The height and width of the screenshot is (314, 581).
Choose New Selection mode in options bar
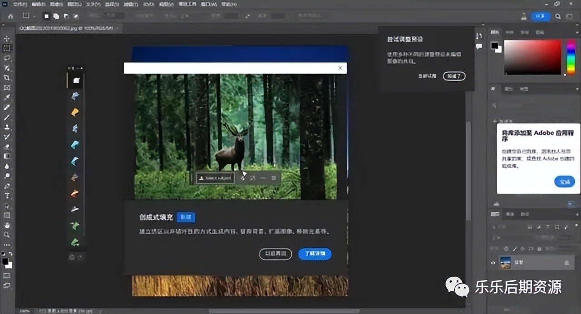coord(47,16)
